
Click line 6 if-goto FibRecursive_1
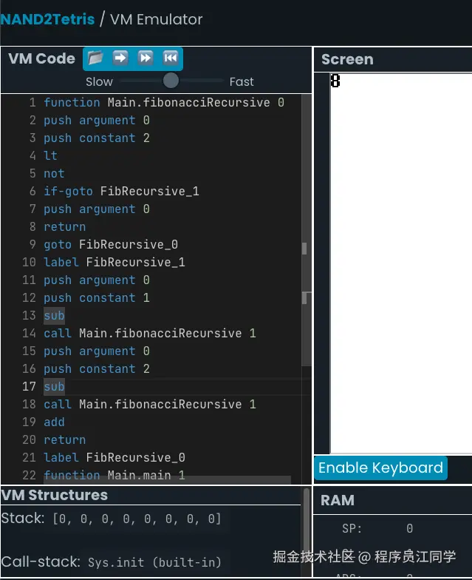pyautogui.click(x=121, y=191)
